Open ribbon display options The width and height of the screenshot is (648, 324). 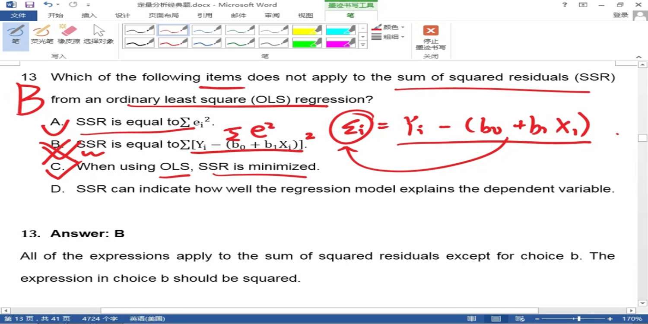(x=583, y=5)
